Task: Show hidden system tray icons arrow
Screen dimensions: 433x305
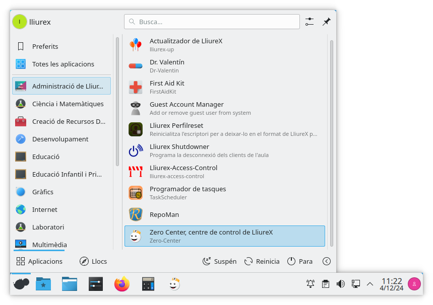Action: 370,284
